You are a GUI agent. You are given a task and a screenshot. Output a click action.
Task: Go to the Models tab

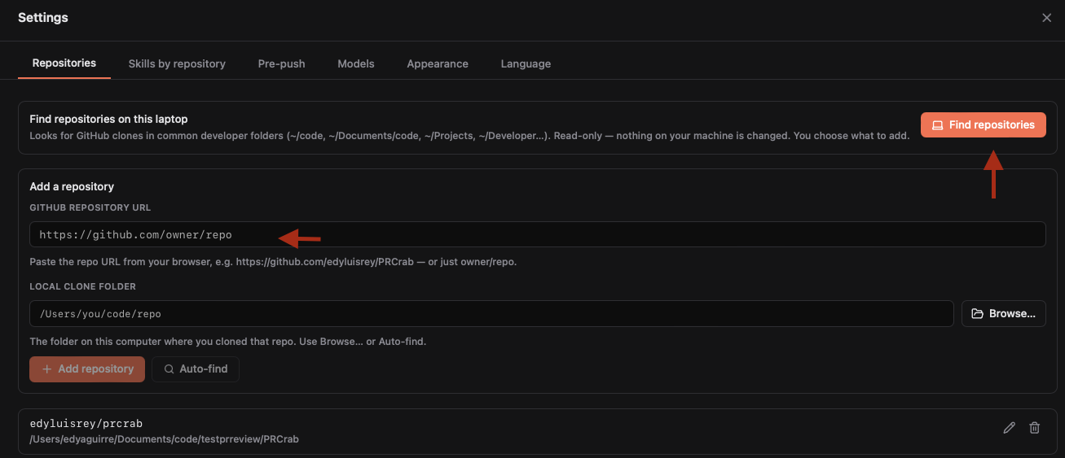pos(356,63)
